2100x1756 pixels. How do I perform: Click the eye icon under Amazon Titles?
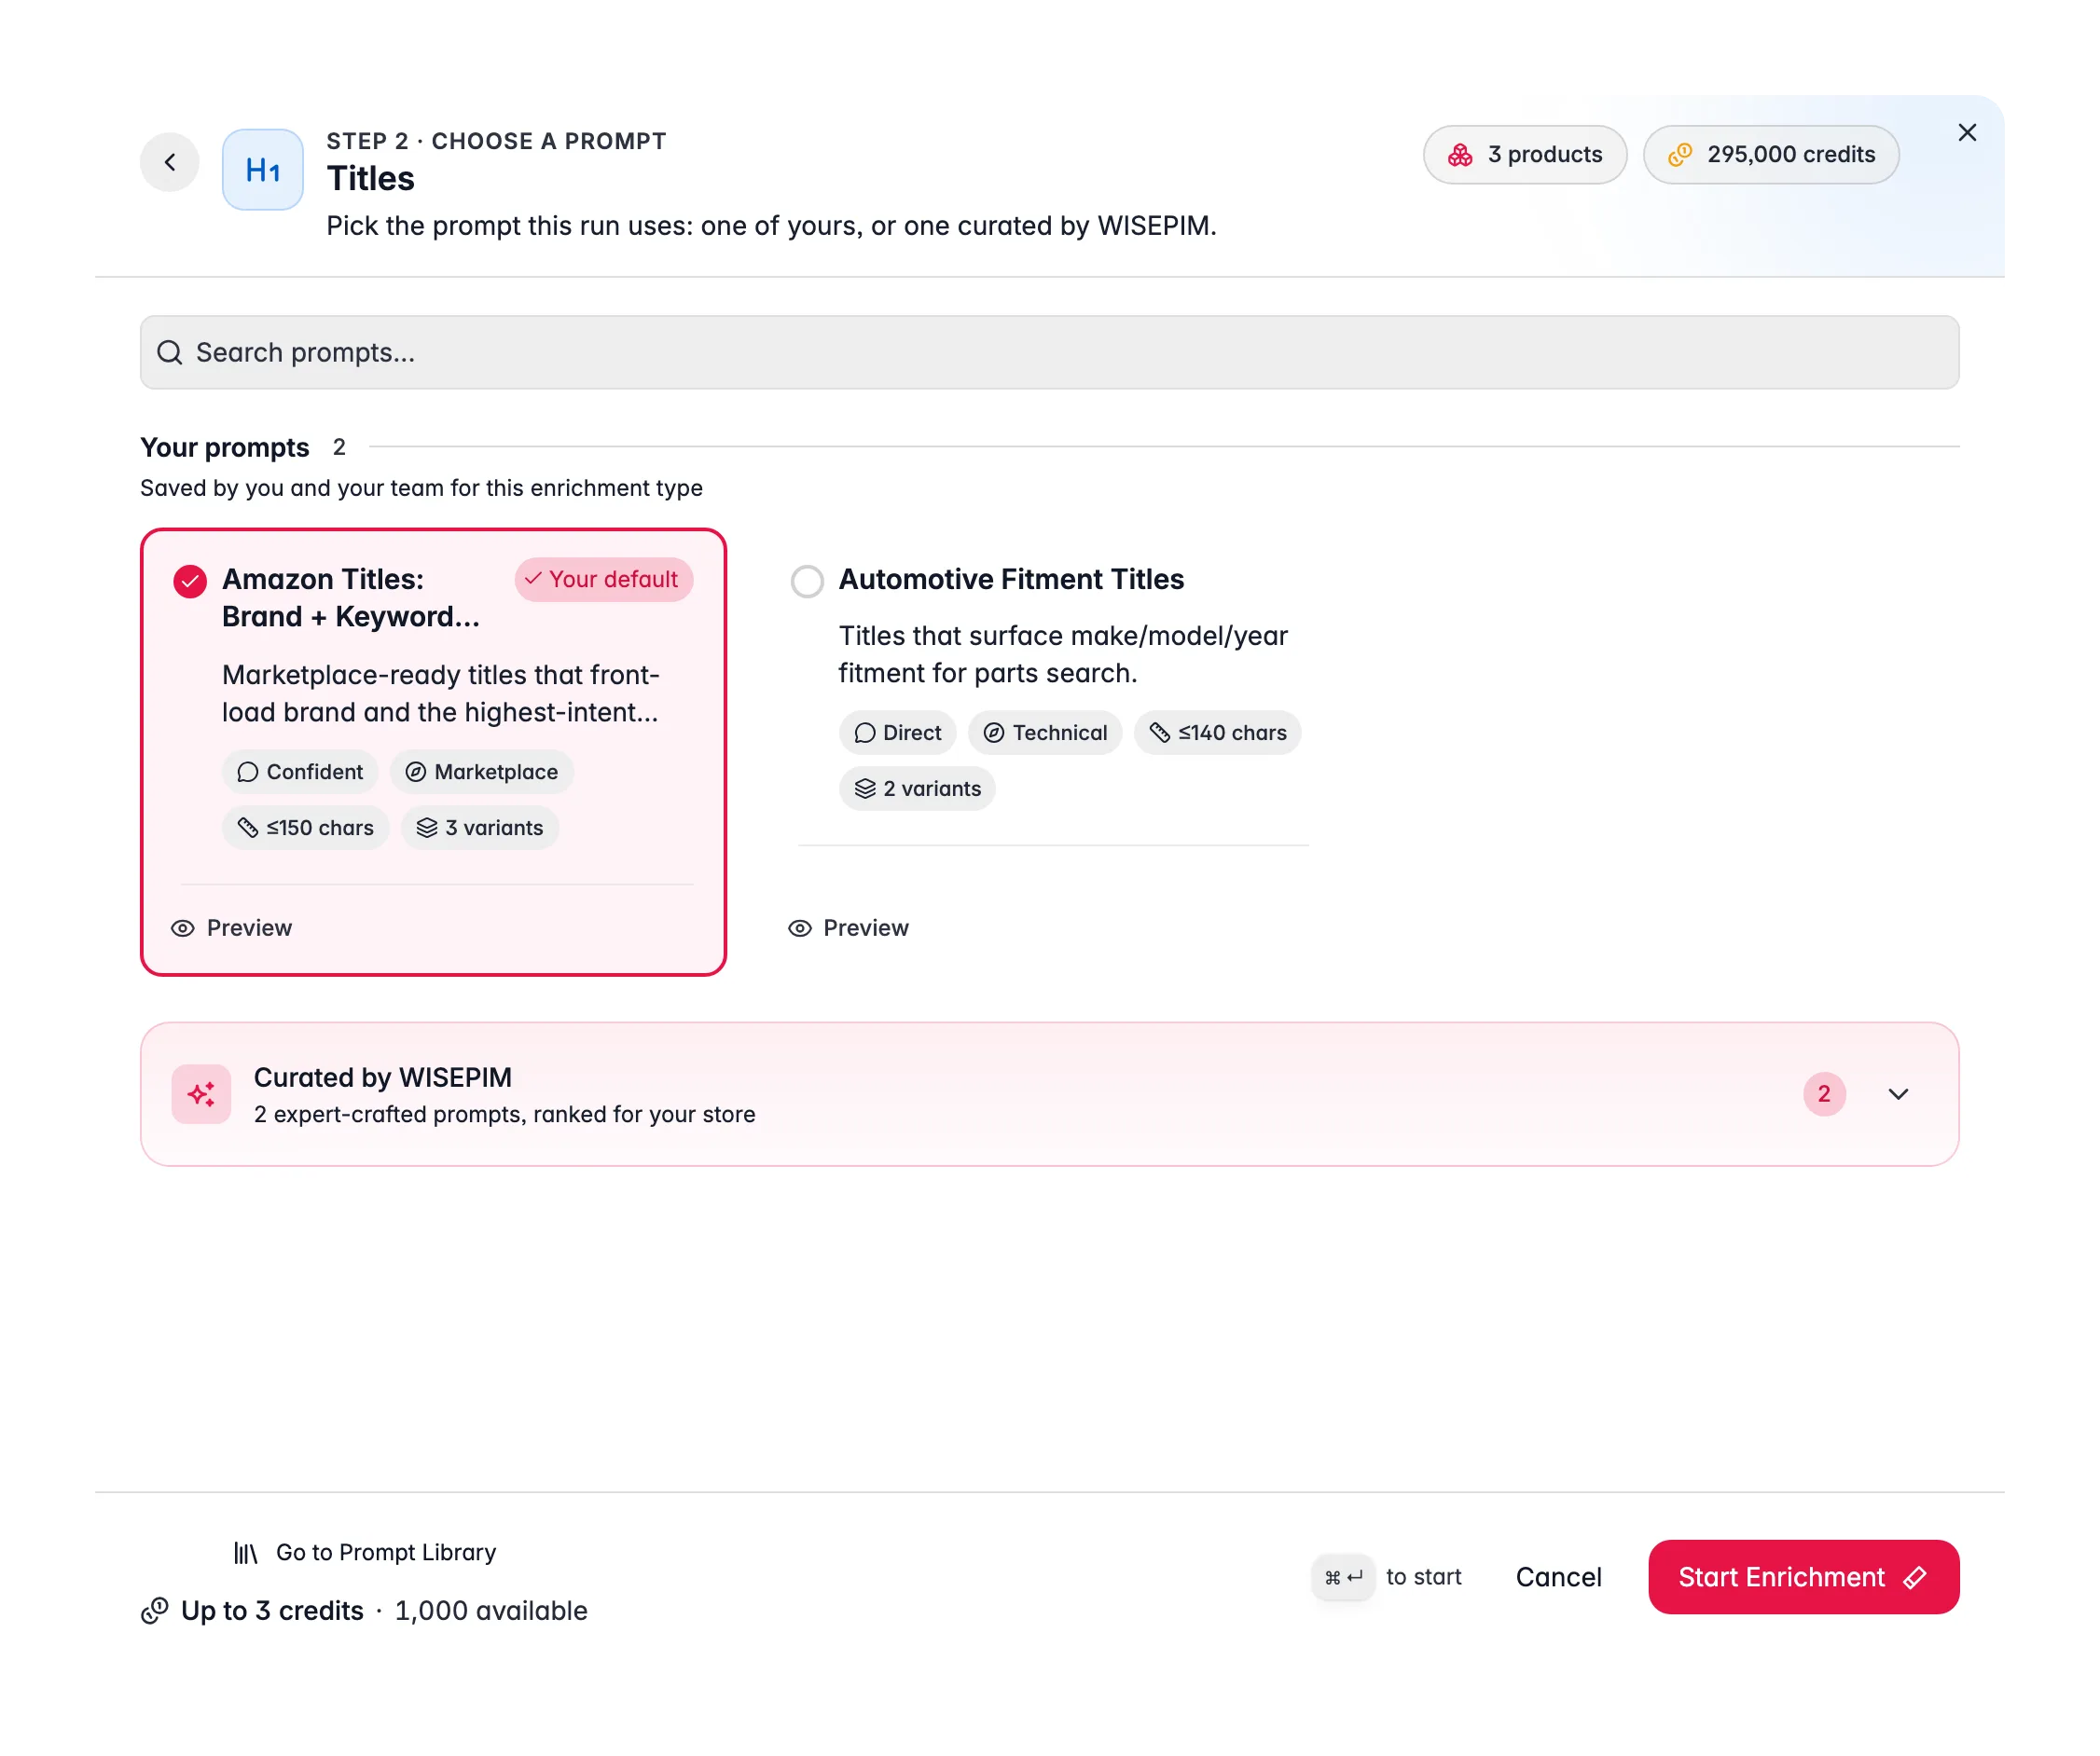point(183,928)
